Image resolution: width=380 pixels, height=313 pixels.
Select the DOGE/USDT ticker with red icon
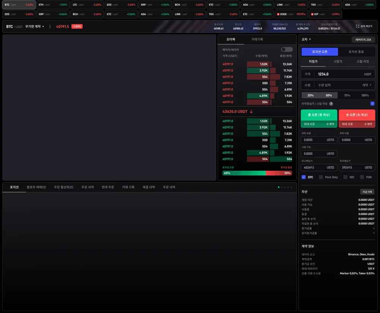coord(291,14)
